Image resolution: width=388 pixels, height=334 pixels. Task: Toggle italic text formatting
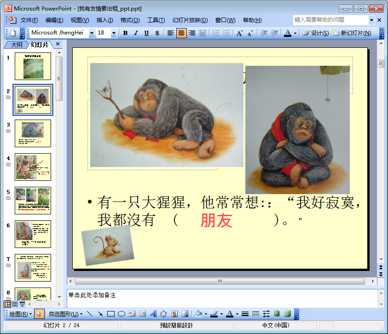click(136, 33)
